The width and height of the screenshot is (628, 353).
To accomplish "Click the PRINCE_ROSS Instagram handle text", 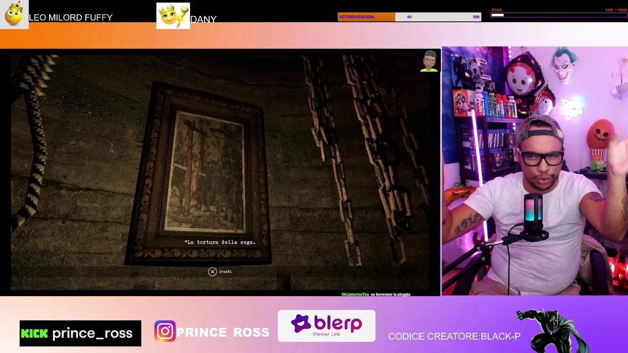I will (223, 332).
